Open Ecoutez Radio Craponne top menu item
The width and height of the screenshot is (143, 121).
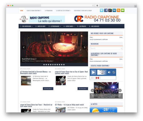[x=34, y=11]
